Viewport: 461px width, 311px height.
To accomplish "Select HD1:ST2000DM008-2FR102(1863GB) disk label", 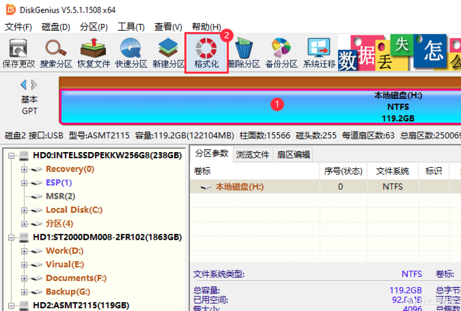I will point(107,237).
